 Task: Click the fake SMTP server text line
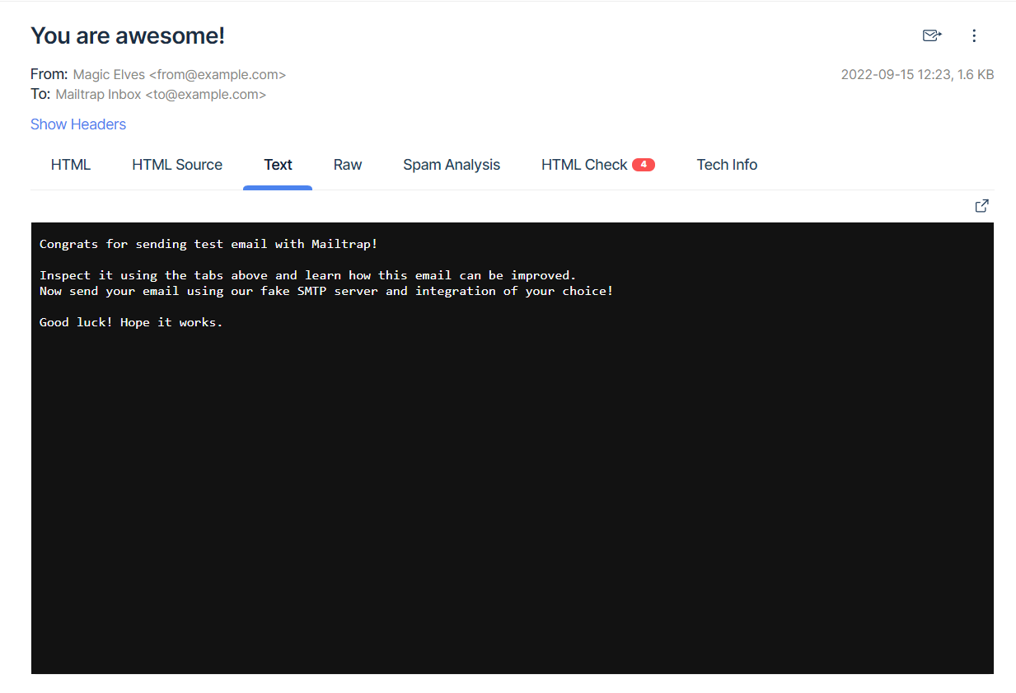326,291
